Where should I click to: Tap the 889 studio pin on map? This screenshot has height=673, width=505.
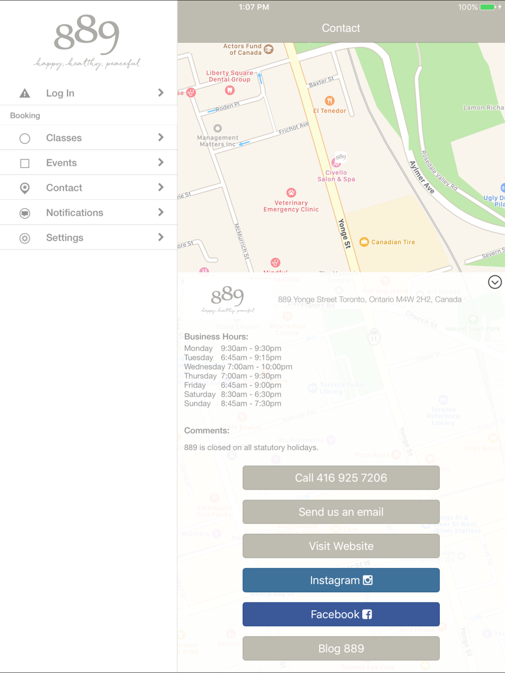(341, 157)
